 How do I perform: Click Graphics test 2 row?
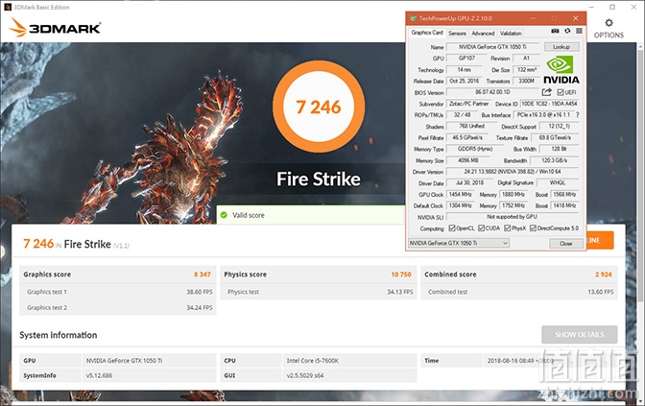point(118,307)
